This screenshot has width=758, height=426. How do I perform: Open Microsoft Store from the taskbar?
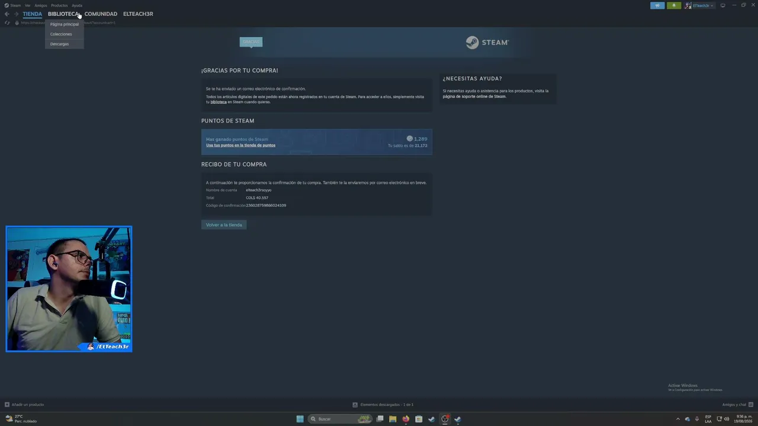coord(419,419)
